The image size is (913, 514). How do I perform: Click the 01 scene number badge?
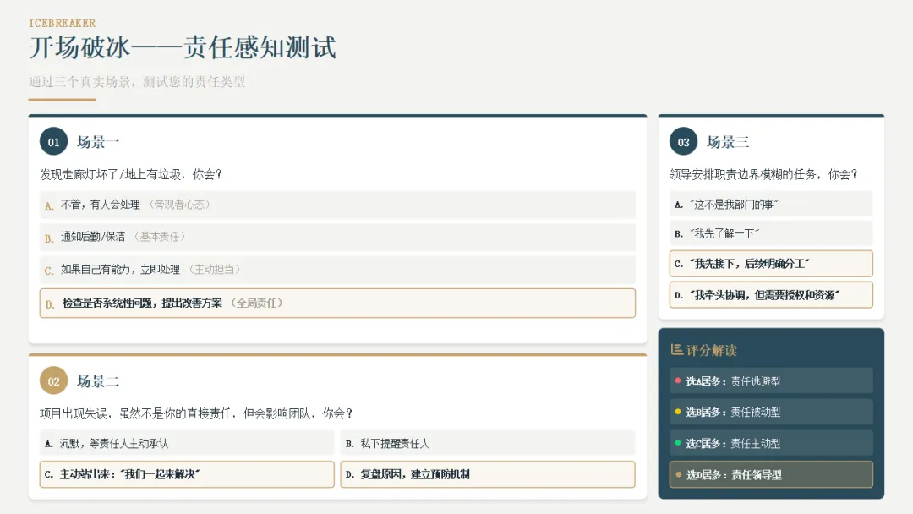53,141
